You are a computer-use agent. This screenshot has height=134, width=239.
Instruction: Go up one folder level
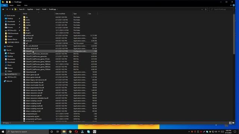12,9
